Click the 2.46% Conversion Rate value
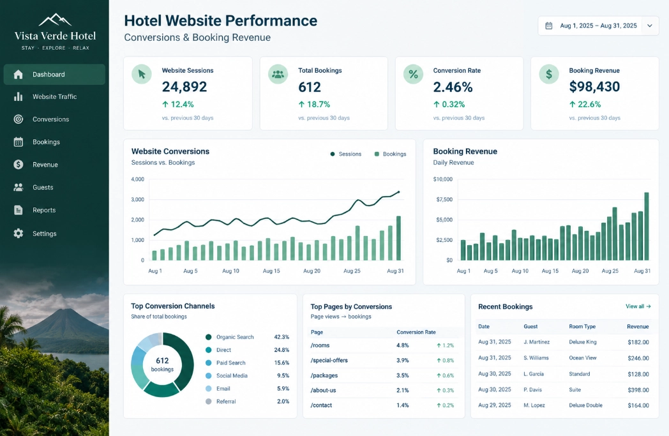669x436 pixels. coord(453,87)
